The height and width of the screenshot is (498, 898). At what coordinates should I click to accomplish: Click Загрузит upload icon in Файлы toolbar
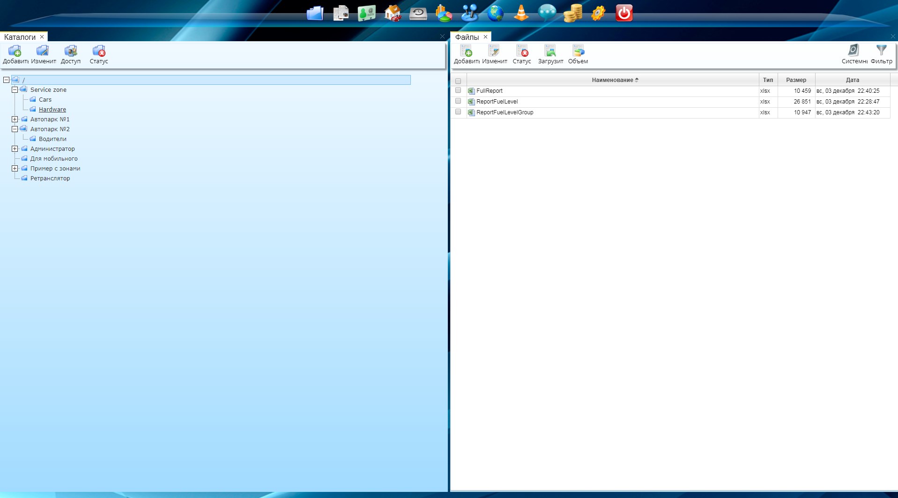(550, 54)
